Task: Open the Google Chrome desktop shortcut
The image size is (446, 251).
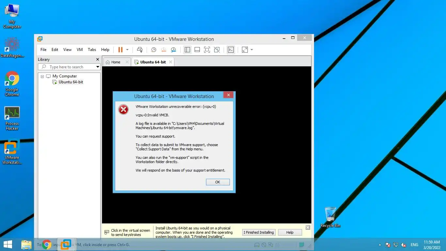Action: click(12, 84)
